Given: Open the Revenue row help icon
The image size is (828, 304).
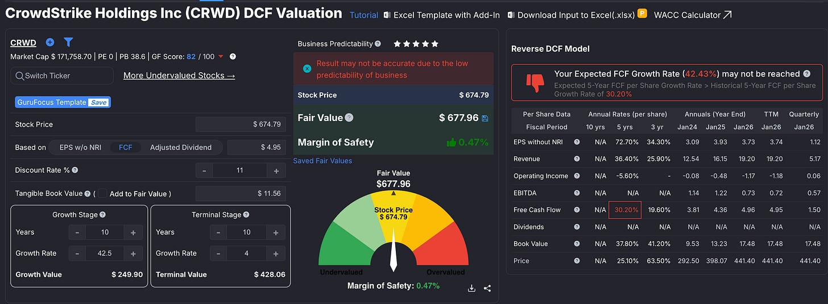Looking at the screenshot, I should click(577, 159).
